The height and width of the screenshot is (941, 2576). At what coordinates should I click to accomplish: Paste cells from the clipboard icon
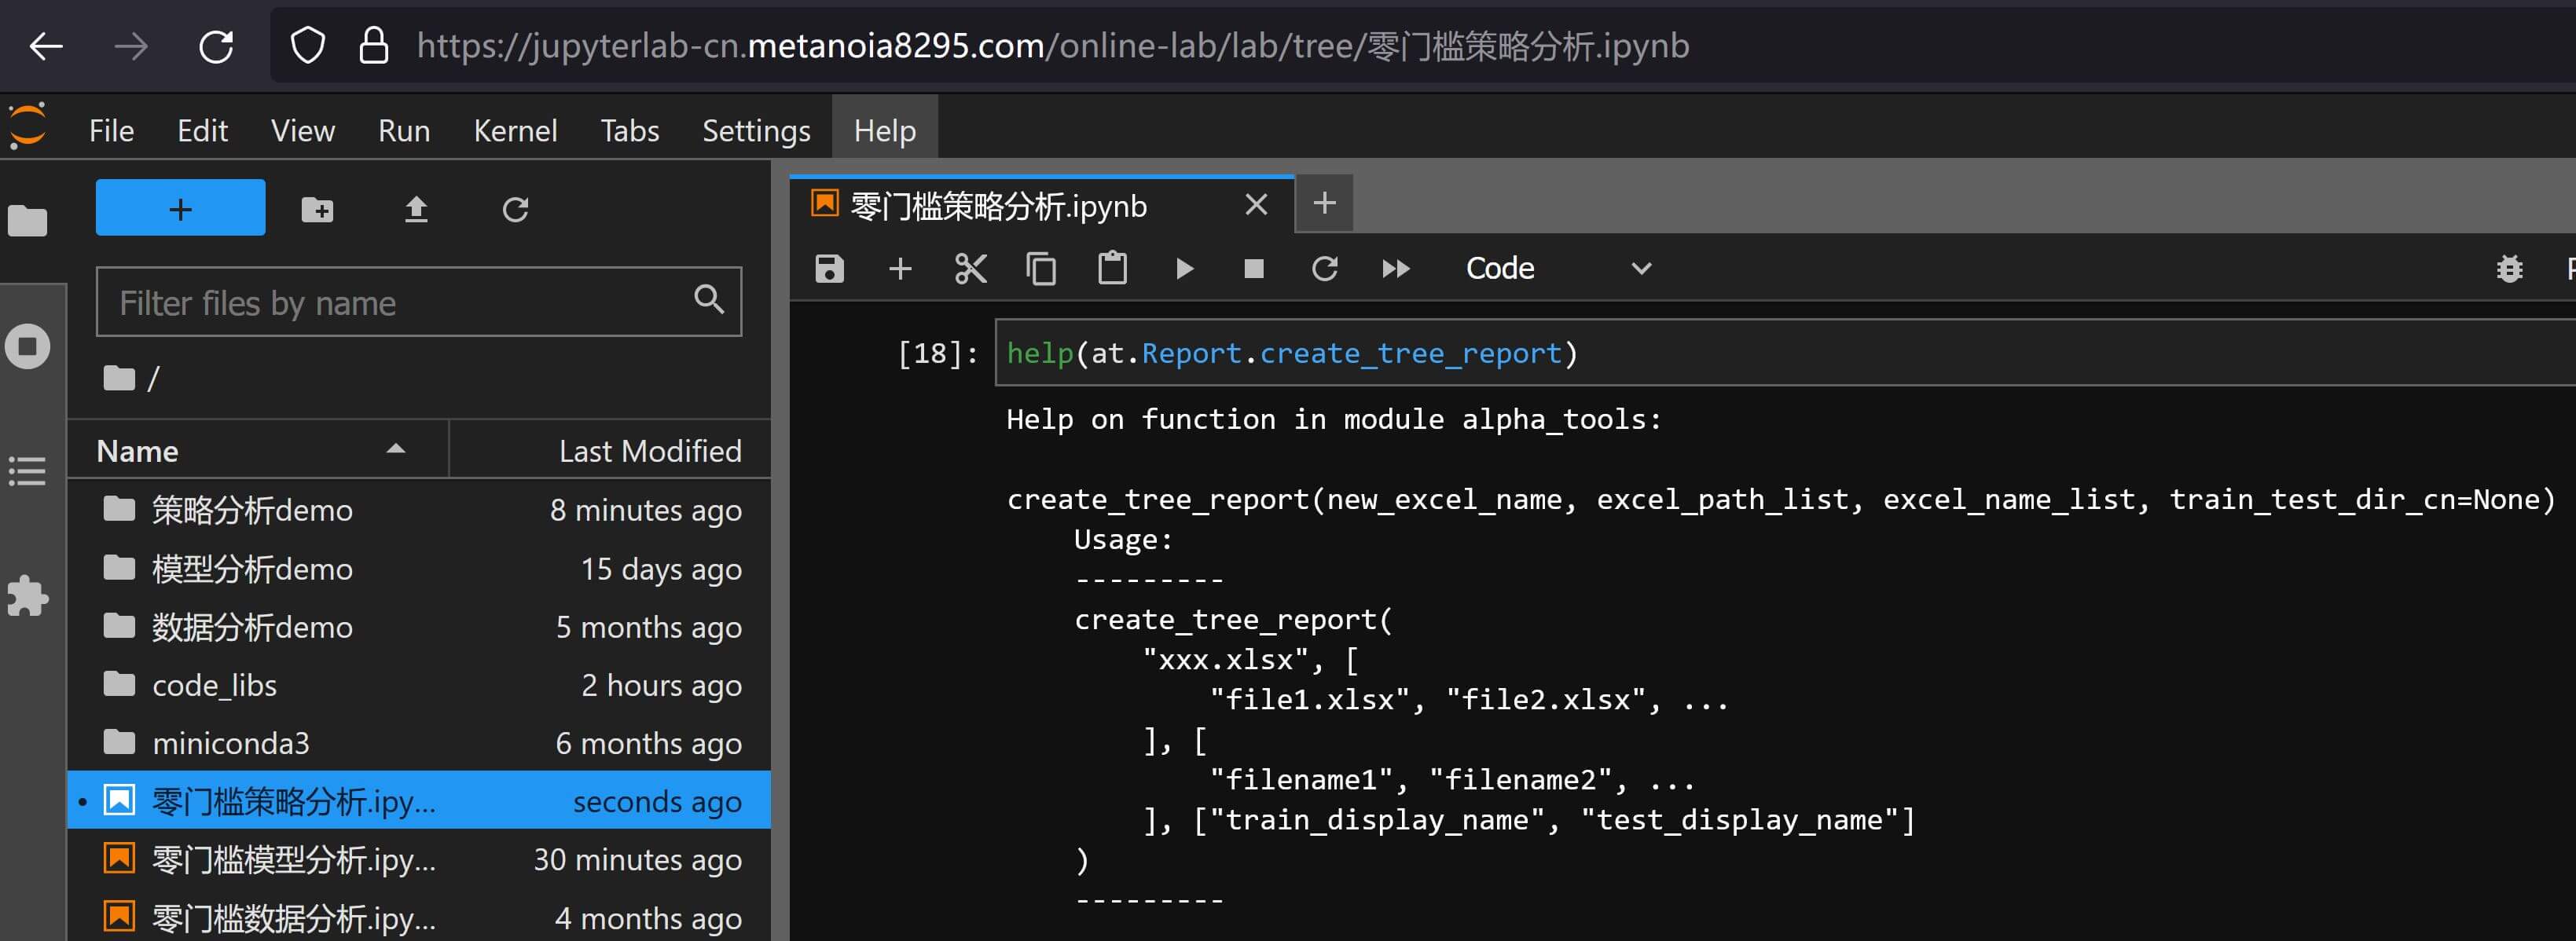point(1112,268)
